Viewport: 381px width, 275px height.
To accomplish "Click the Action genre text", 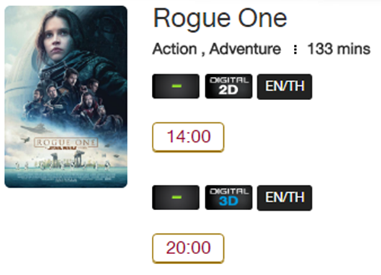I will coord(174,49).
